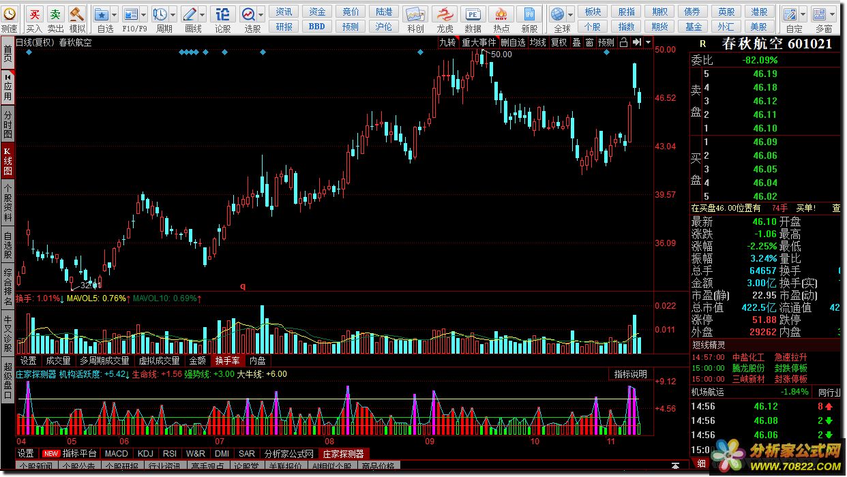The height and width of the screenshot is (477, 847).
Task: Expand the 选股 dropdown arrow
Action: 261,14
